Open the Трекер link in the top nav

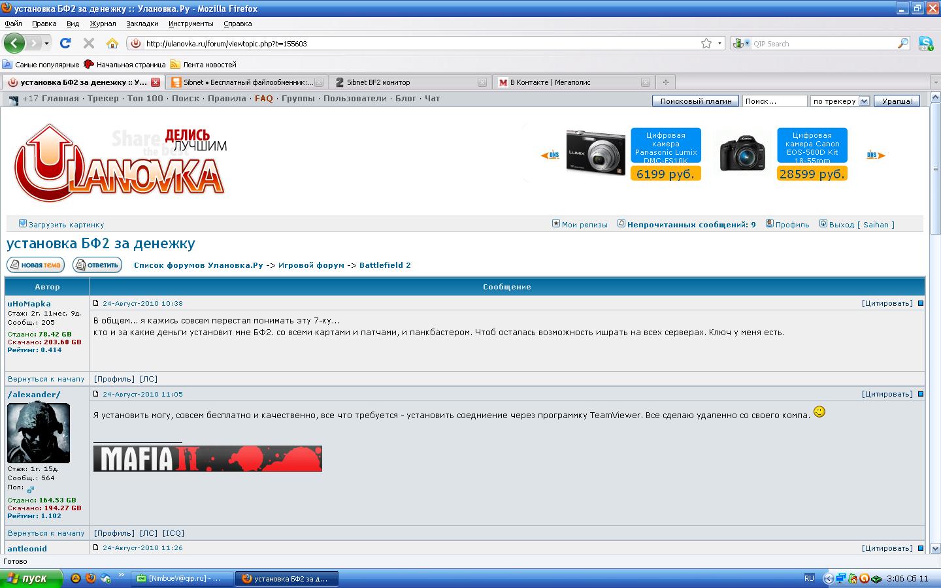(x=103, y=99)
